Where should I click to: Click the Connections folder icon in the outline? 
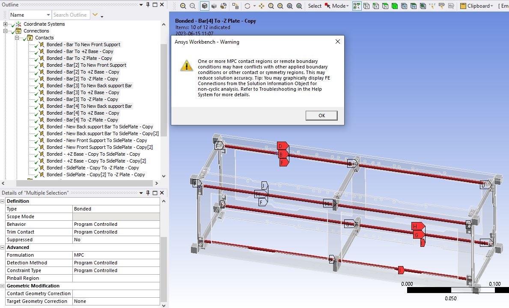(x=18, y=31)
